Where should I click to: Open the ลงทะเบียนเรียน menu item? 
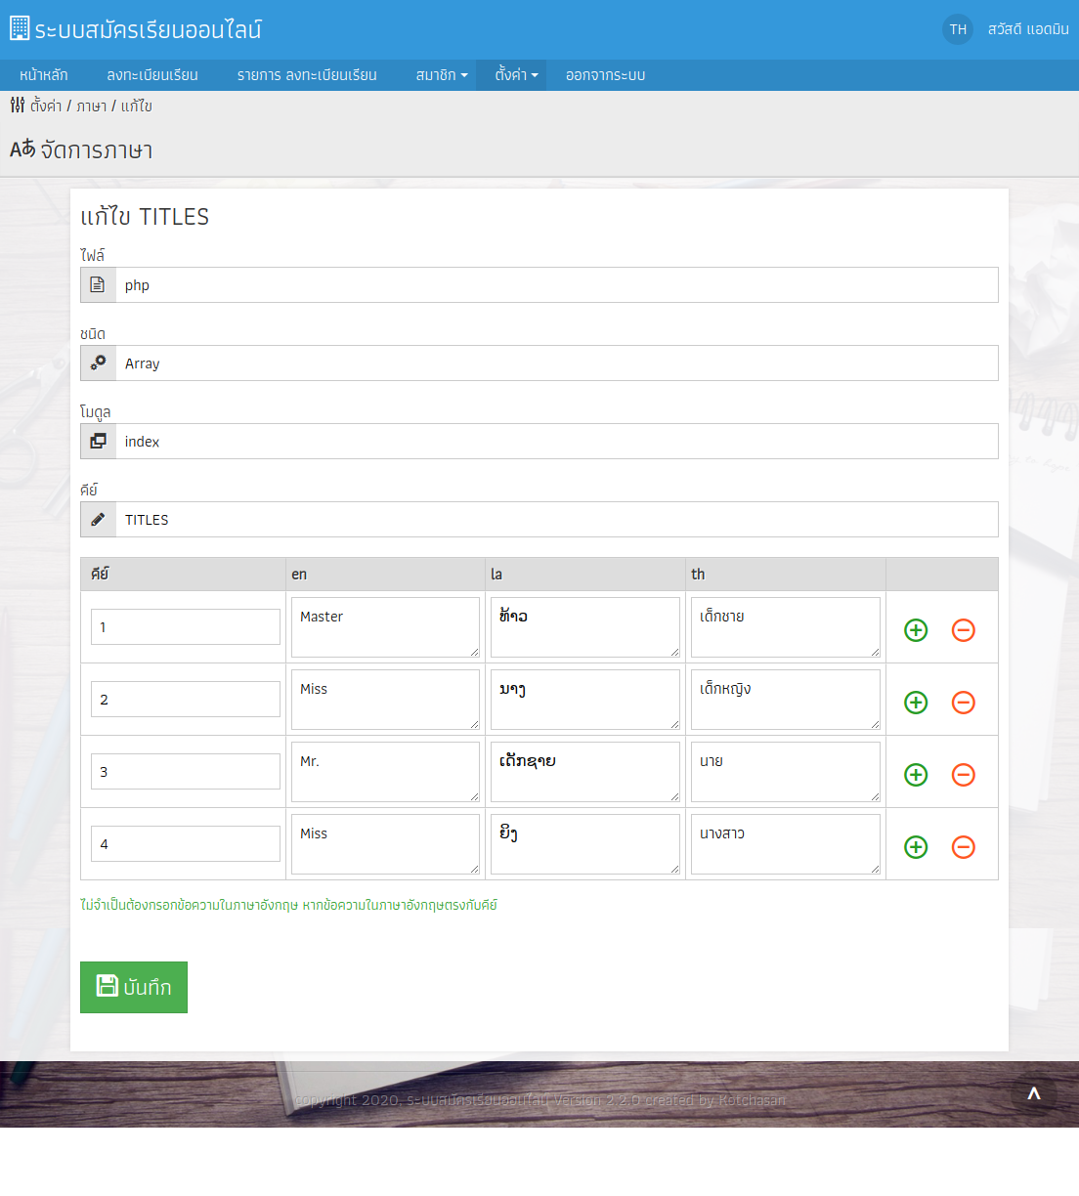(152, 75)
